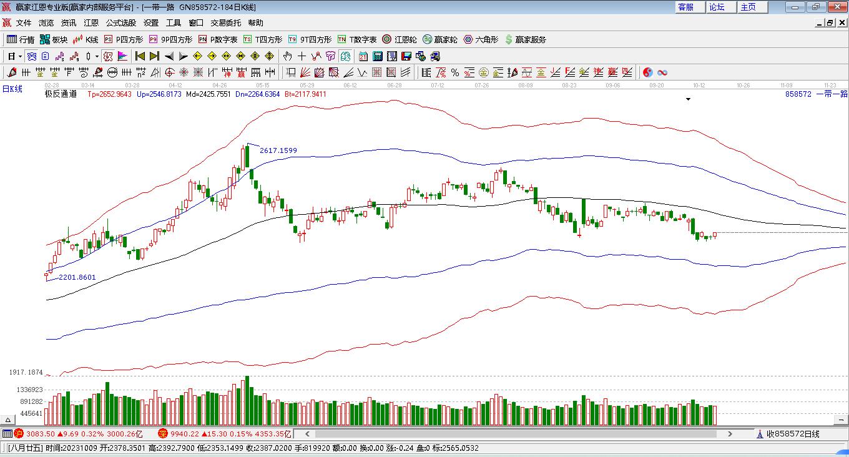Image resolution: width=849 pixels, height=457 pixels.
Task: Click the 主页 homepage button
Action: point(753,7)
